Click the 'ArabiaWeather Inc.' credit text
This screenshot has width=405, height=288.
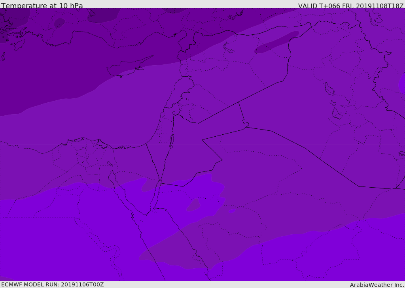pyautogui.click(x=377, y=285)
